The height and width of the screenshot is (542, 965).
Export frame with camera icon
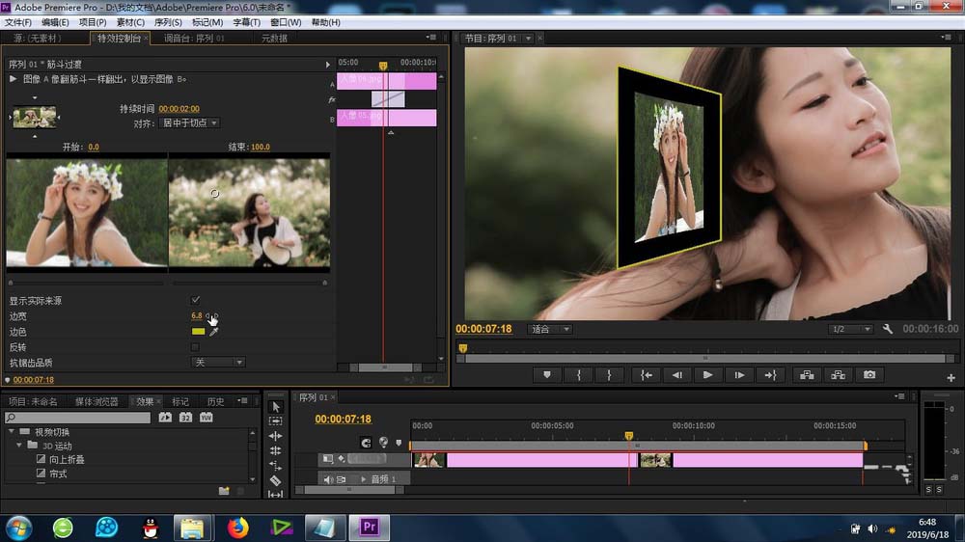click(869, 374)
